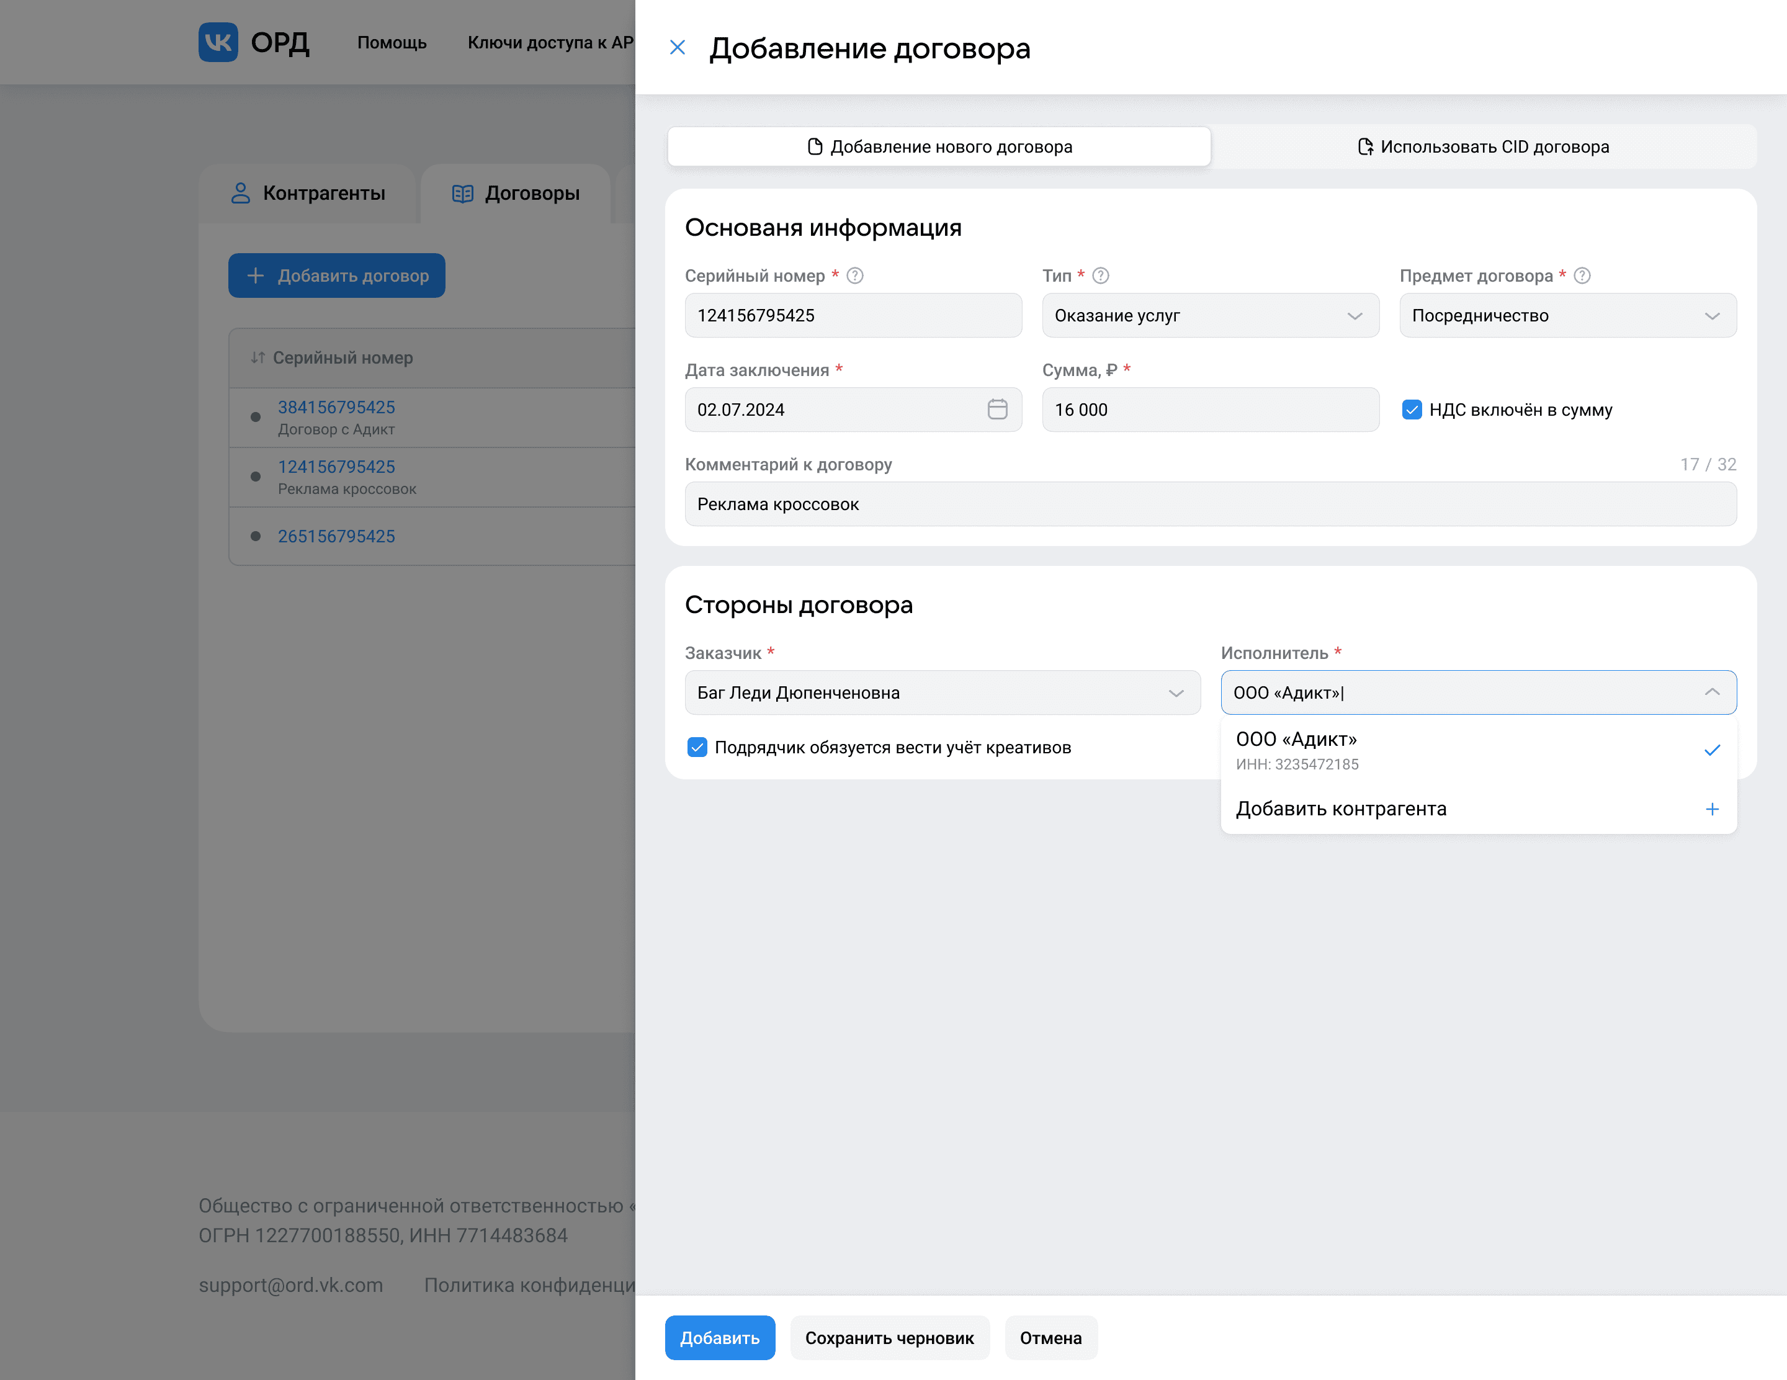Click Сохранить черновик button
Screen dimensions: 1787x1380
889,1337
